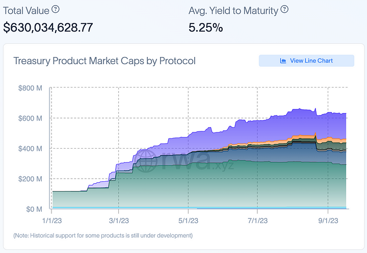Click the historical support note below the chart

[x=103, y=236]
